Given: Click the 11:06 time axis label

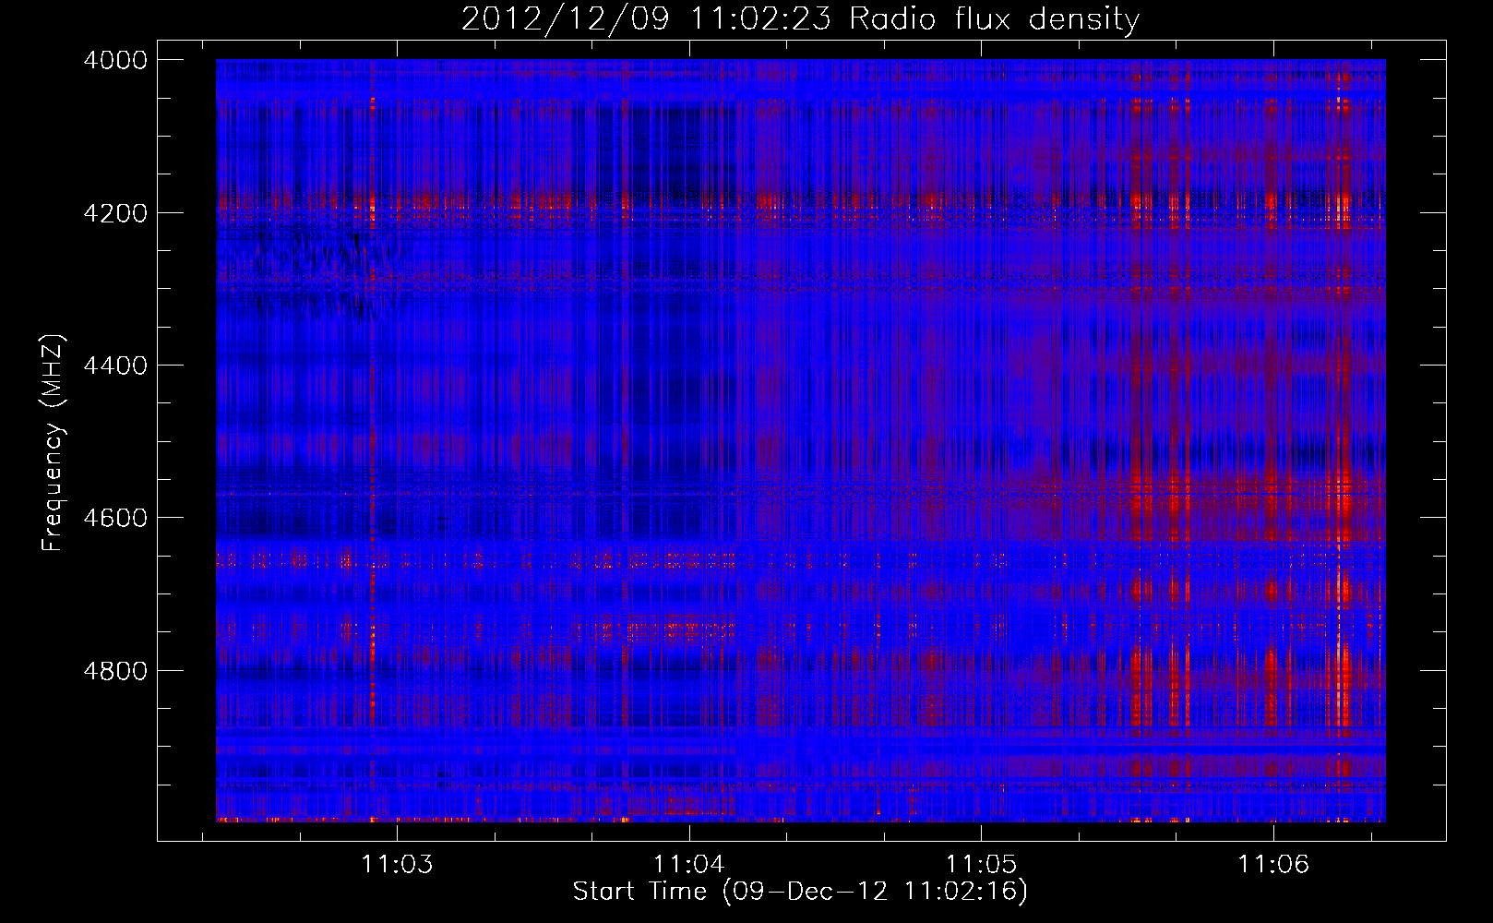Looking at the screenshot, I should pos(1273,865).
